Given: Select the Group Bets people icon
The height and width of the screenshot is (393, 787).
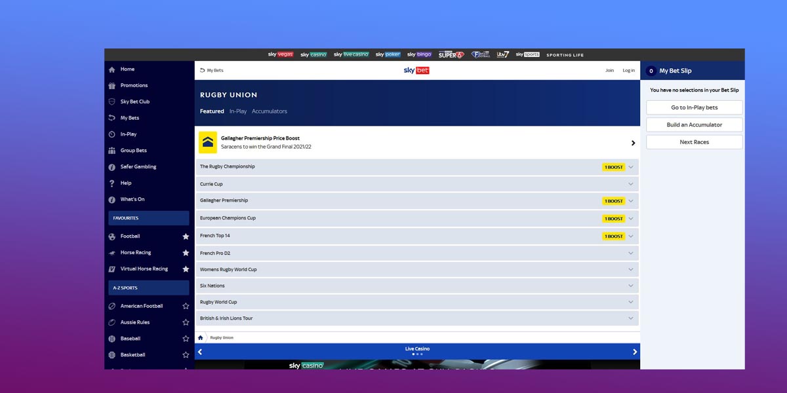Looking at the screenshot, I should 112,151.
